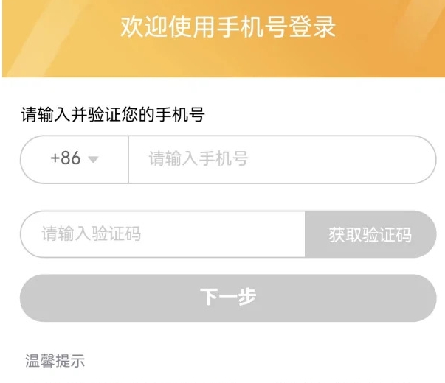Place cursor in the mobile number box
Viewport: 445px width, 383px height.
click(280, 159)
